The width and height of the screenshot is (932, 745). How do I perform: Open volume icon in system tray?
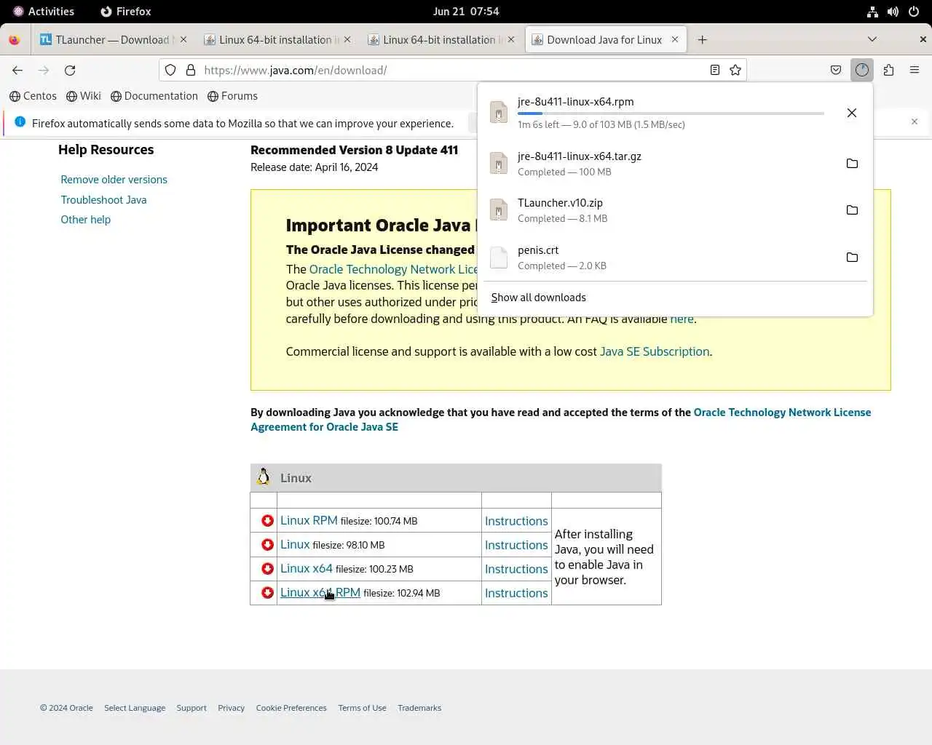click(893, 12)
